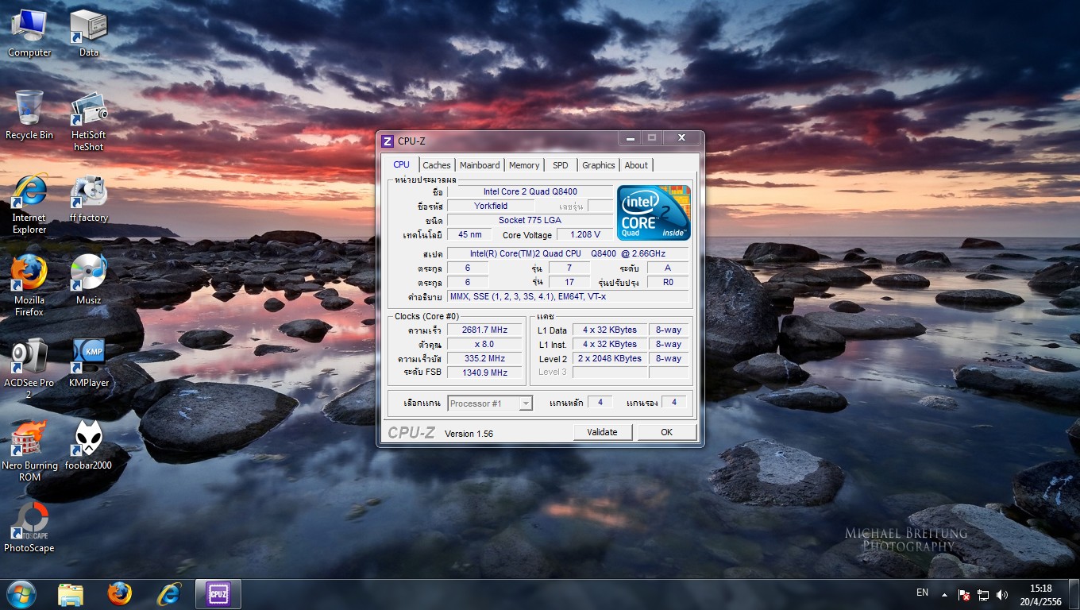
Task: Open the Memory tab in CPU-Z
Action: tap(524, 165)
